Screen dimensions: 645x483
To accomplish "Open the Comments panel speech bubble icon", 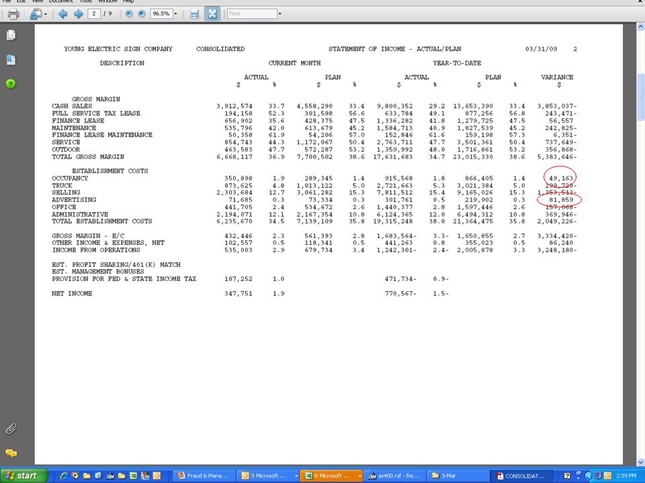I will (11, 453).
